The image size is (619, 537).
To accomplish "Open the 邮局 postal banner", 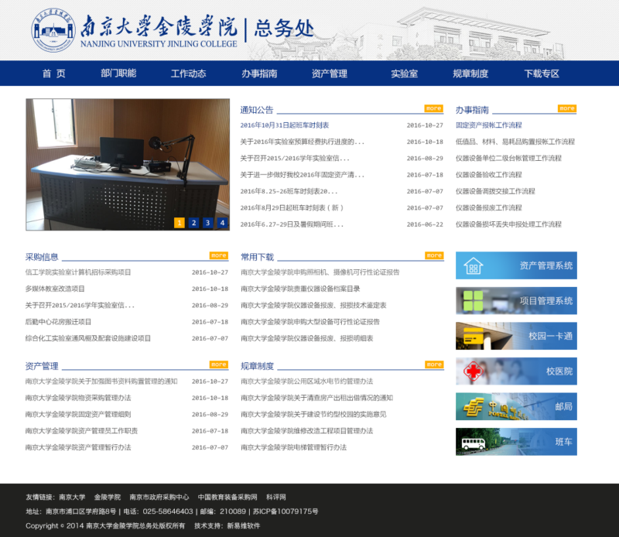I will pyautogui.click(x=516, y=406).
